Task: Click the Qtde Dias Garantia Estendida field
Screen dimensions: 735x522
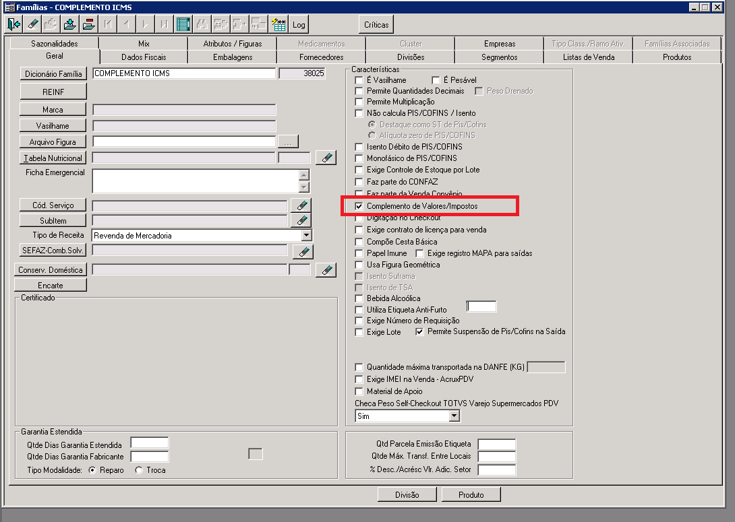Action: [x=150, y=443]
